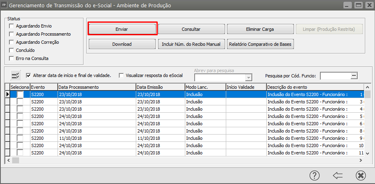This screenshot has height=184, width=375.
Task: Enable the Aguardando Envio status checkbox
Action: tap(12, 26)
